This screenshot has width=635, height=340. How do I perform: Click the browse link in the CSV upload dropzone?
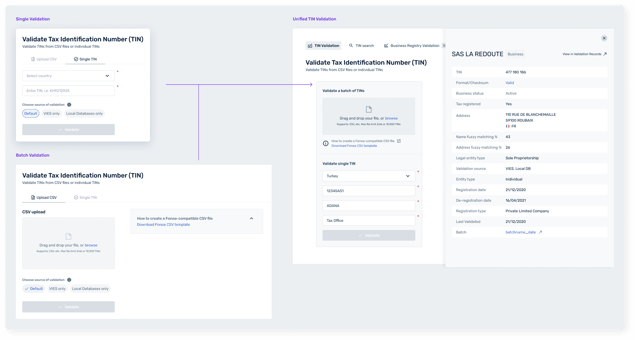coord(91,245)
